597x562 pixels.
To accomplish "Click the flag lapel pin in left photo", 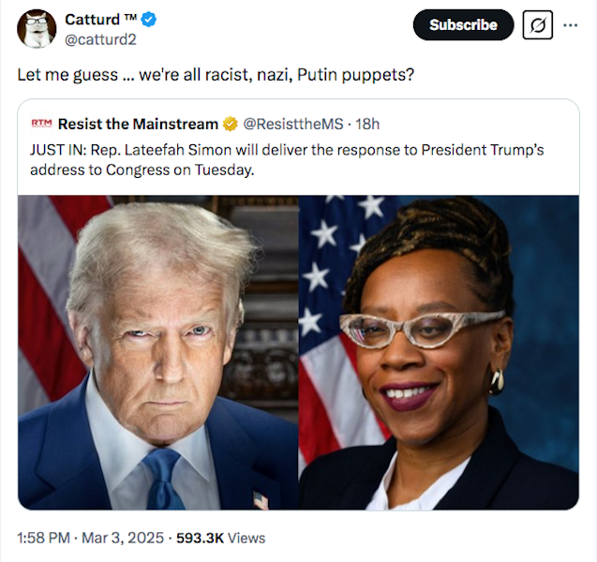I will click(x=261, y=500).
